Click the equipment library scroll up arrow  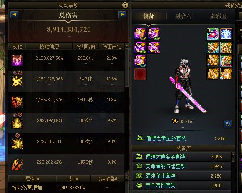[x=233, y=154]
